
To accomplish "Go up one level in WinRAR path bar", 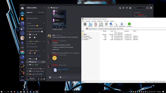I will [x=83, y=29].
